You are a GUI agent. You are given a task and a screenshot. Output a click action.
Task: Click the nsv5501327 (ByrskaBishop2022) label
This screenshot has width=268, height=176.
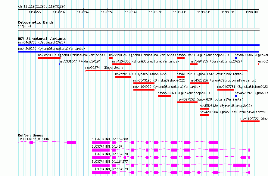[141, 74]
